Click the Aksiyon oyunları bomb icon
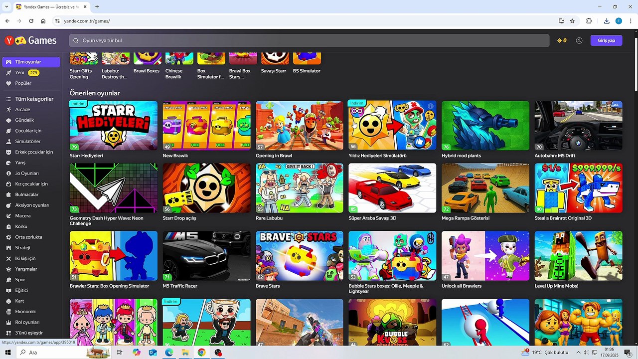 (8, 205)
